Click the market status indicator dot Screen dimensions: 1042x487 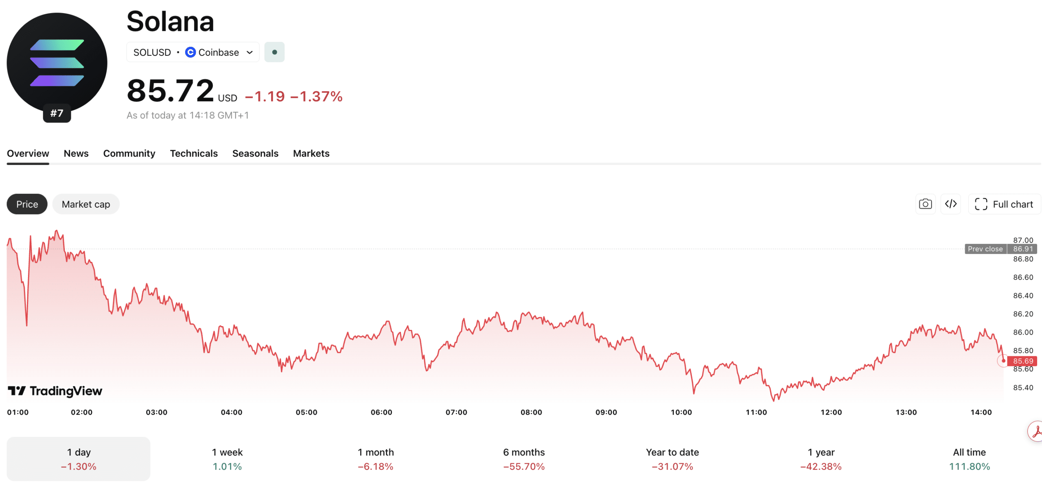click(274, 52)
